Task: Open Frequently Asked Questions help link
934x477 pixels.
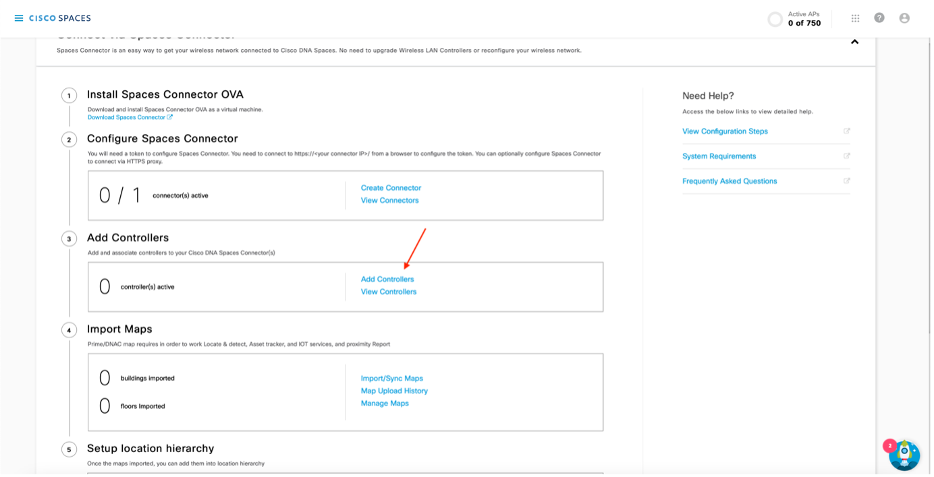Action: pos(730,181)
